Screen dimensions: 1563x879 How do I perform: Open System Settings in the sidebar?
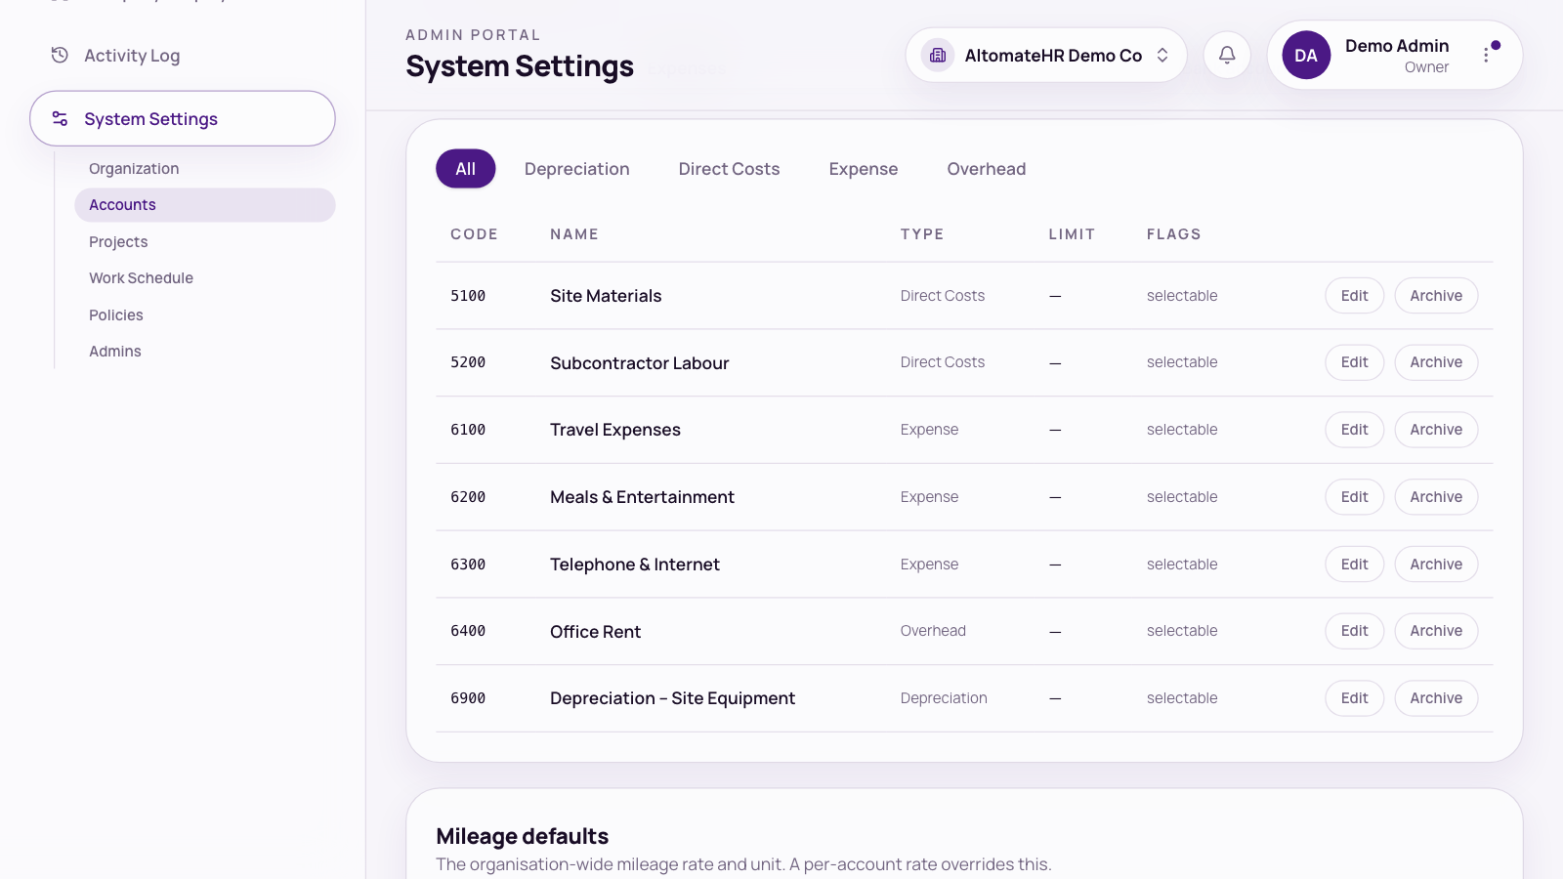click(x=183, y=118)
